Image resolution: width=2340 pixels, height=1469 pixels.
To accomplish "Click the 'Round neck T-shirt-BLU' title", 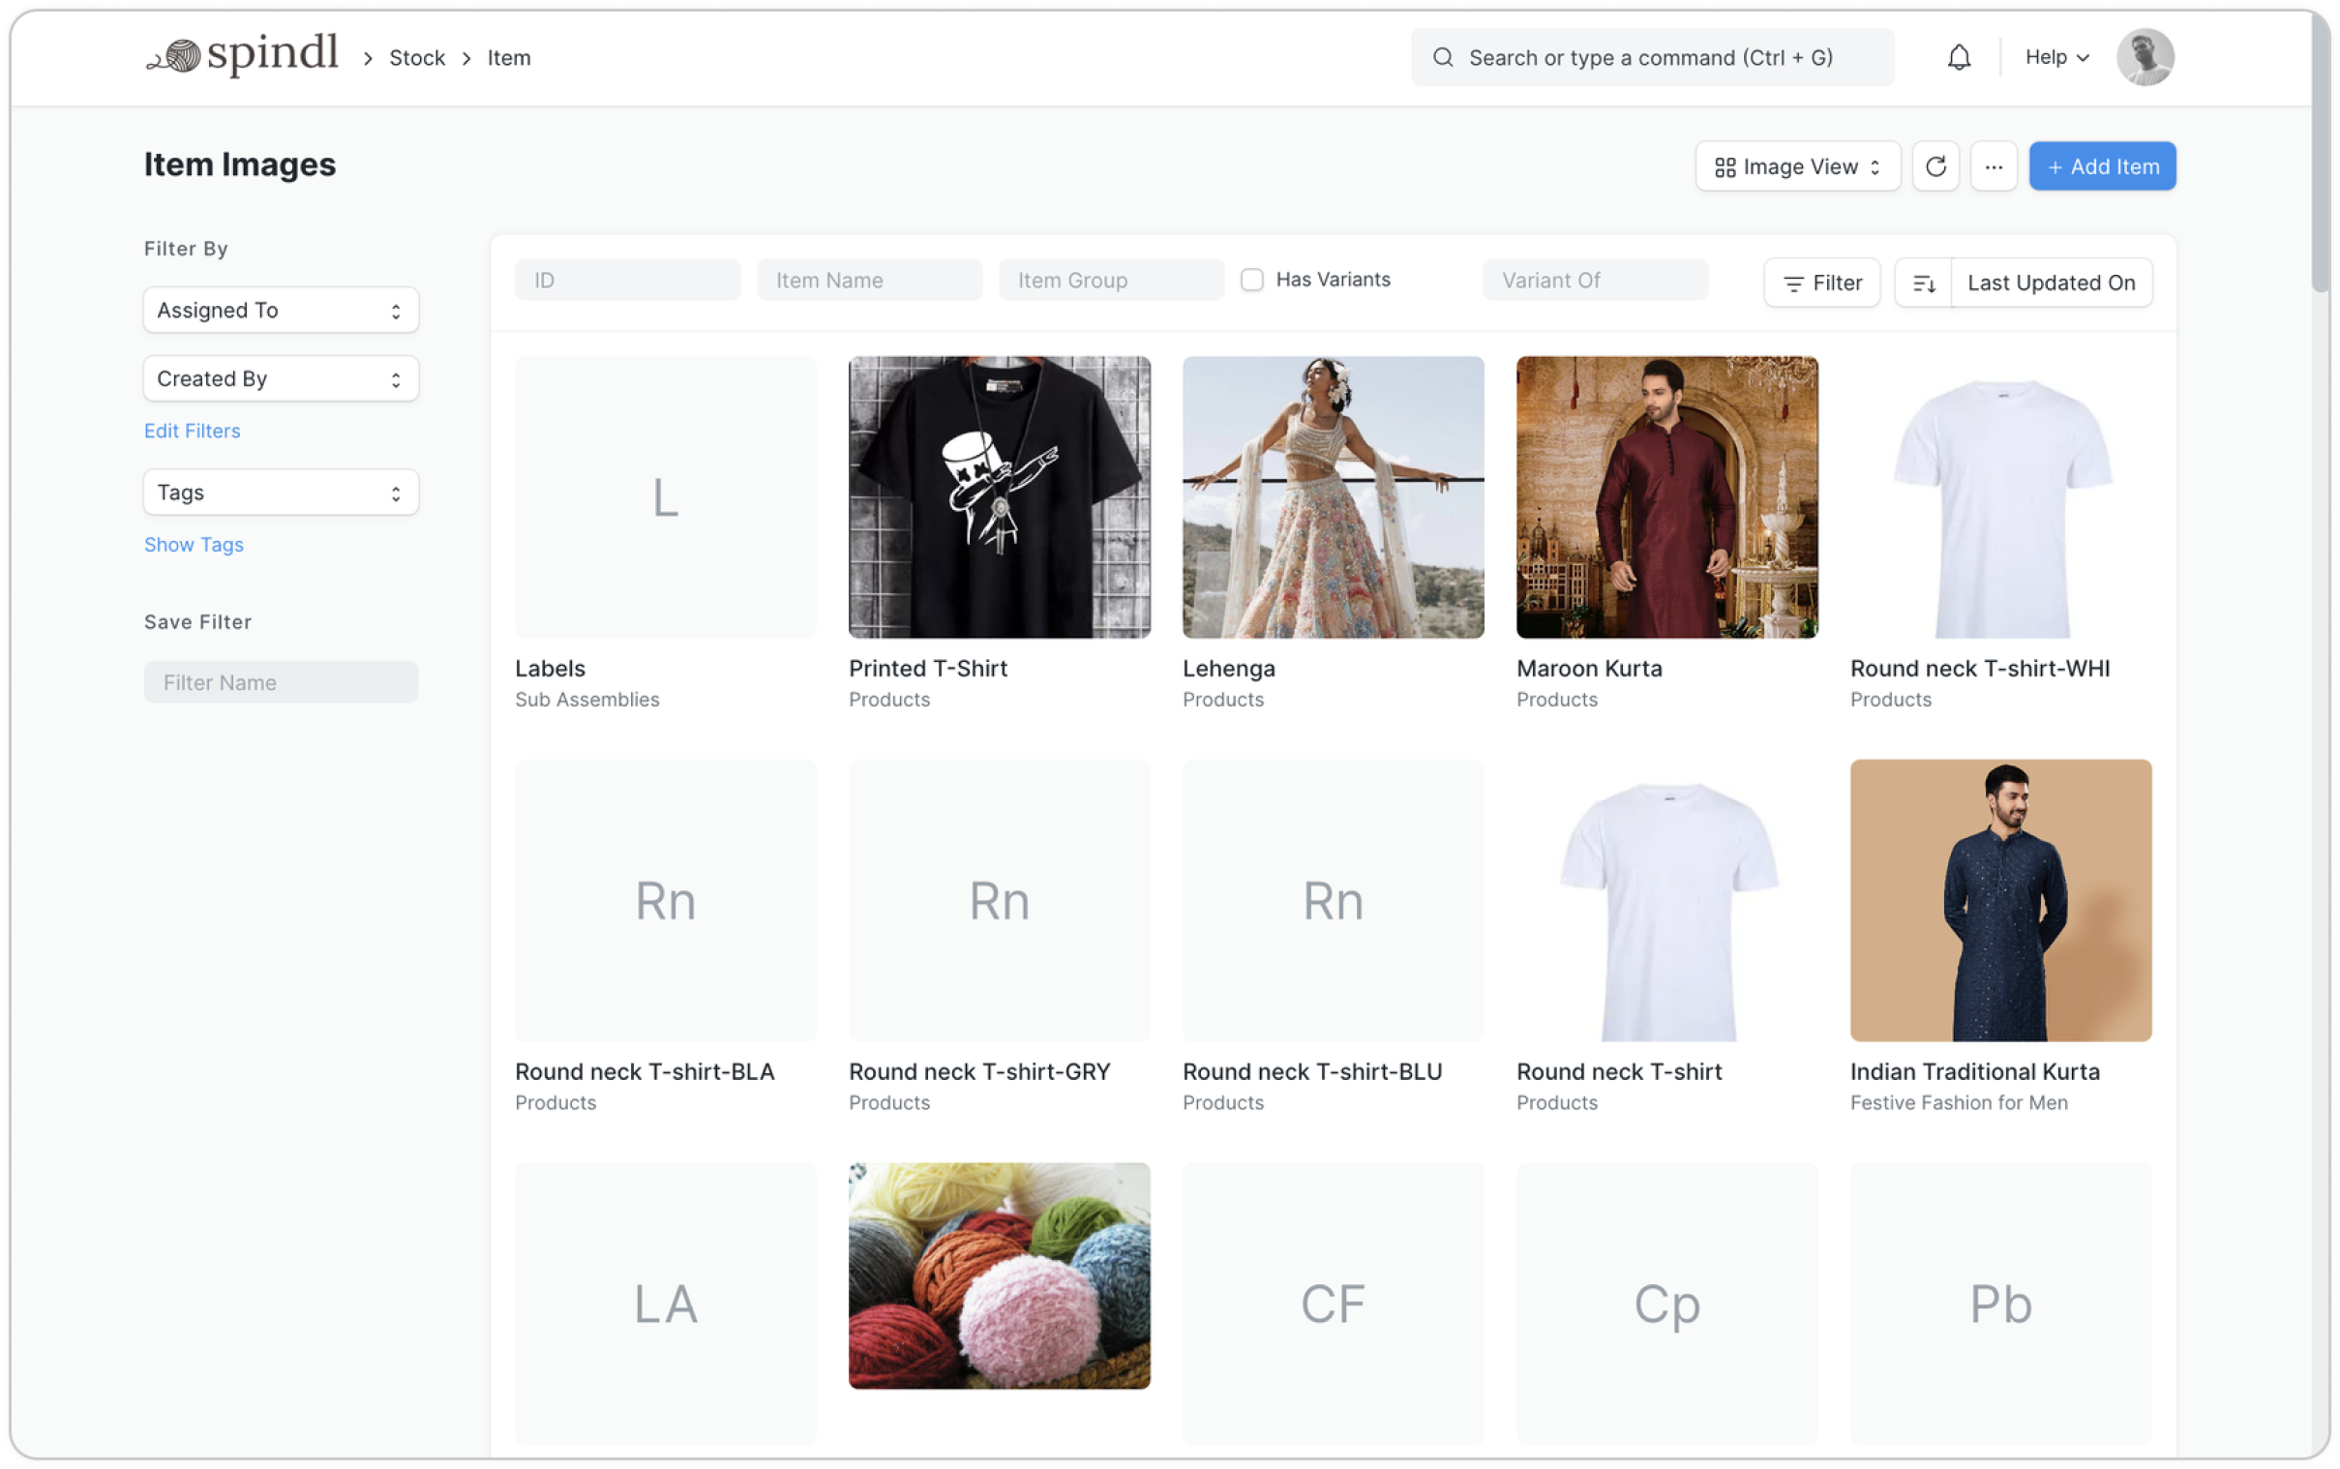I will (x=1312, y=1071).
